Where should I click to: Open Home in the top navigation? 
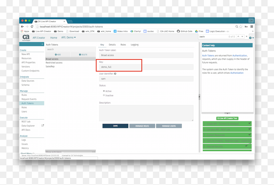(x=54, y=38)
